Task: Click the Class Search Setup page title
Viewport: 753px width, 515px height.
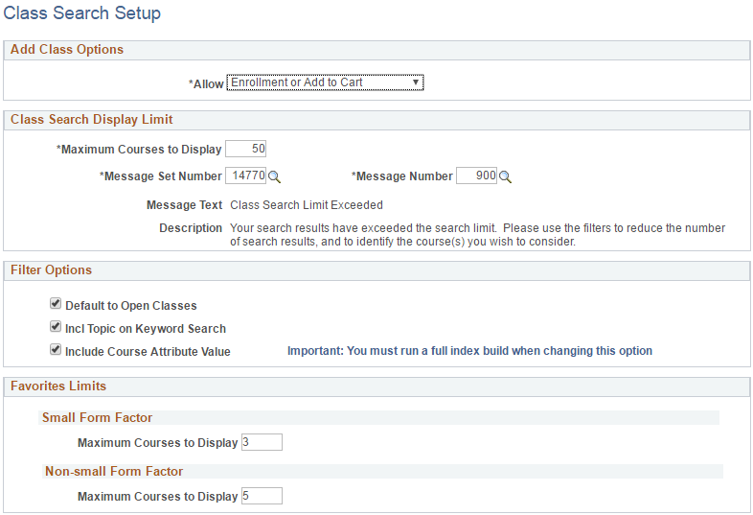Action: tap(82, 13)
